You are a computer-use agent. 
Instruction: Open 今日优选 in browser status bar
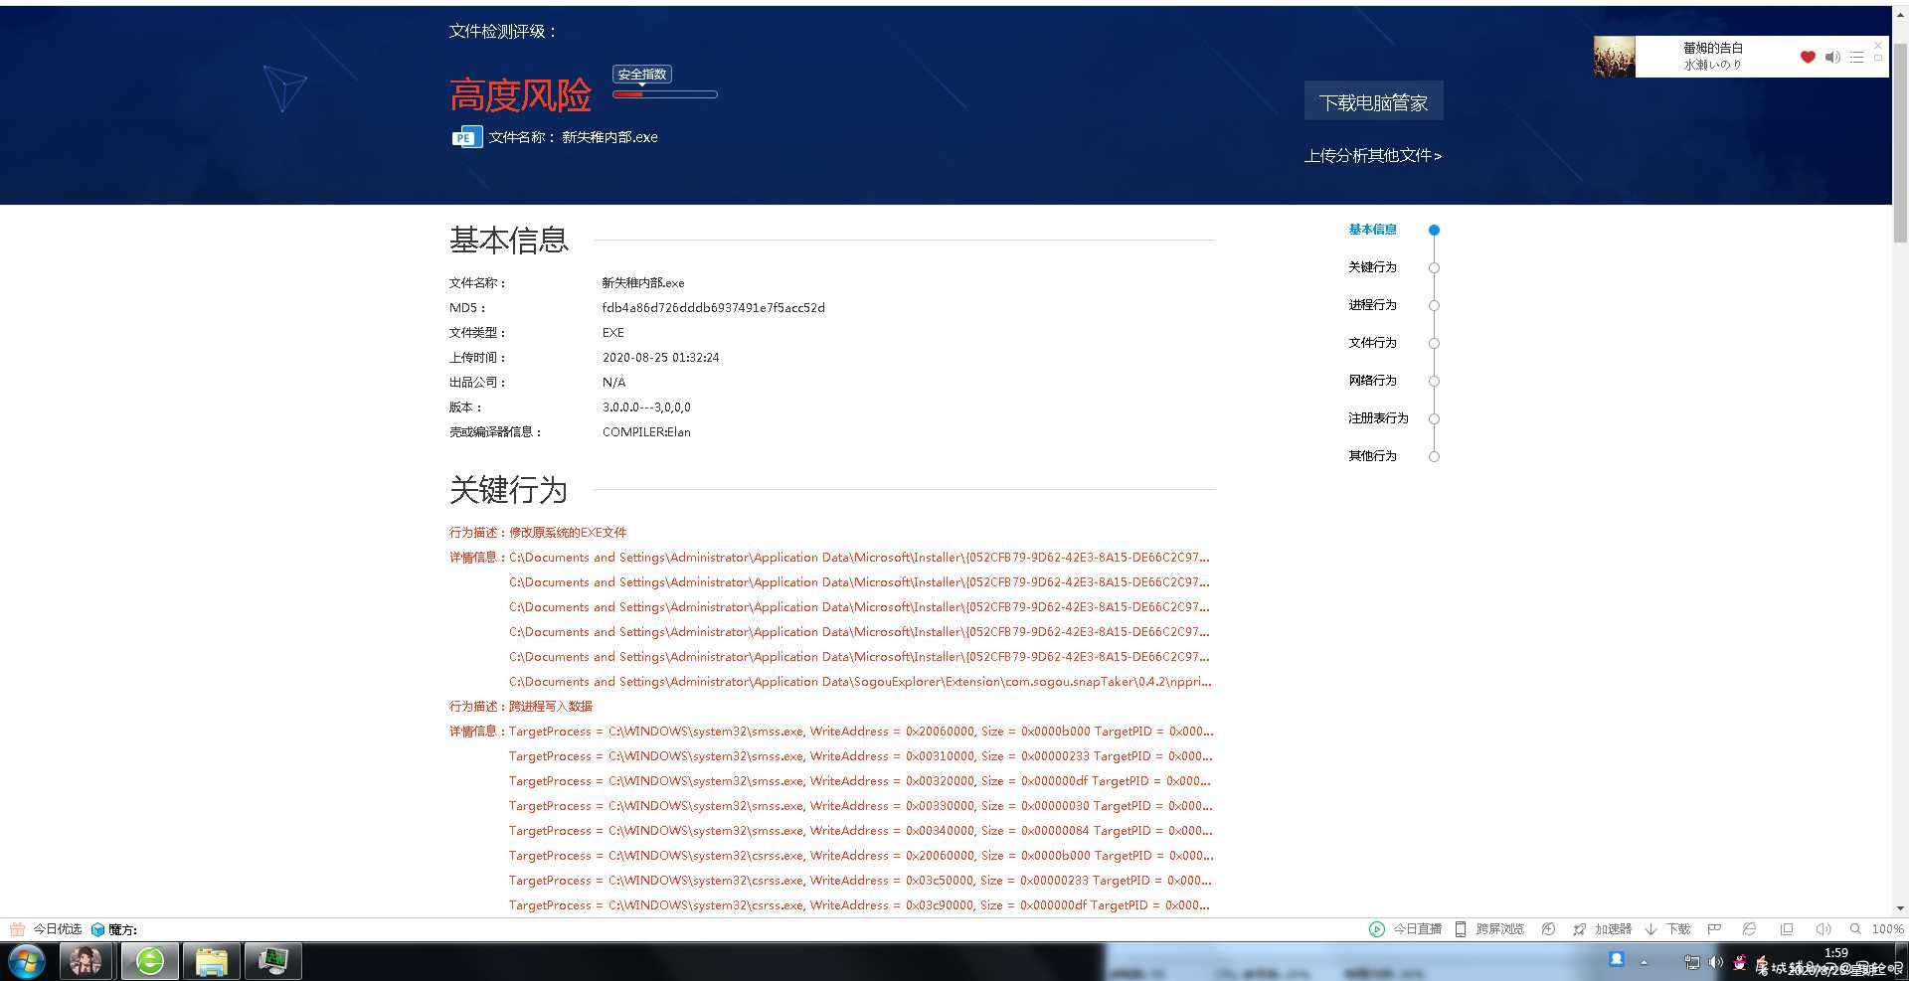click(x=46, y=929)
